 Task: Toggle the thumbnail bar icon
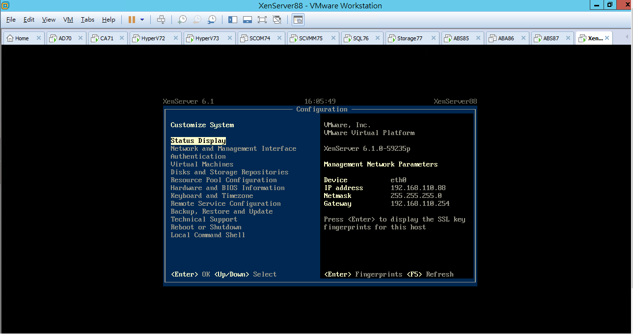[x=248, y=20]
